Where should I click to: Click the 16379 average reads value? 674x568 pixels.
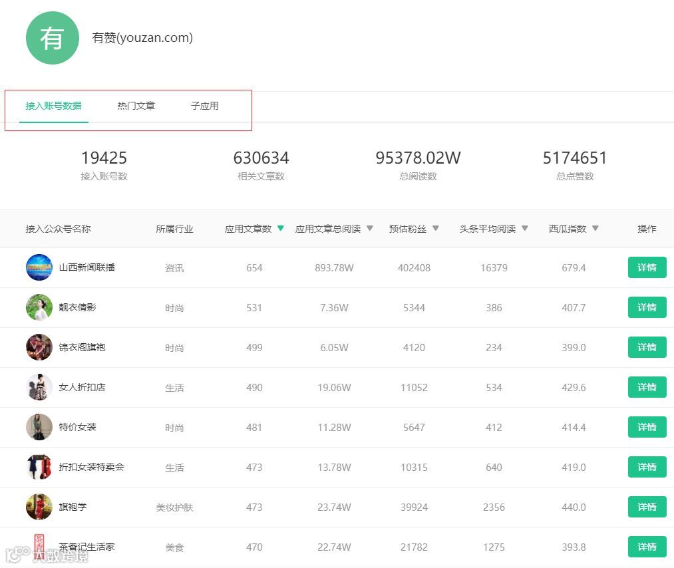[494, 268]
